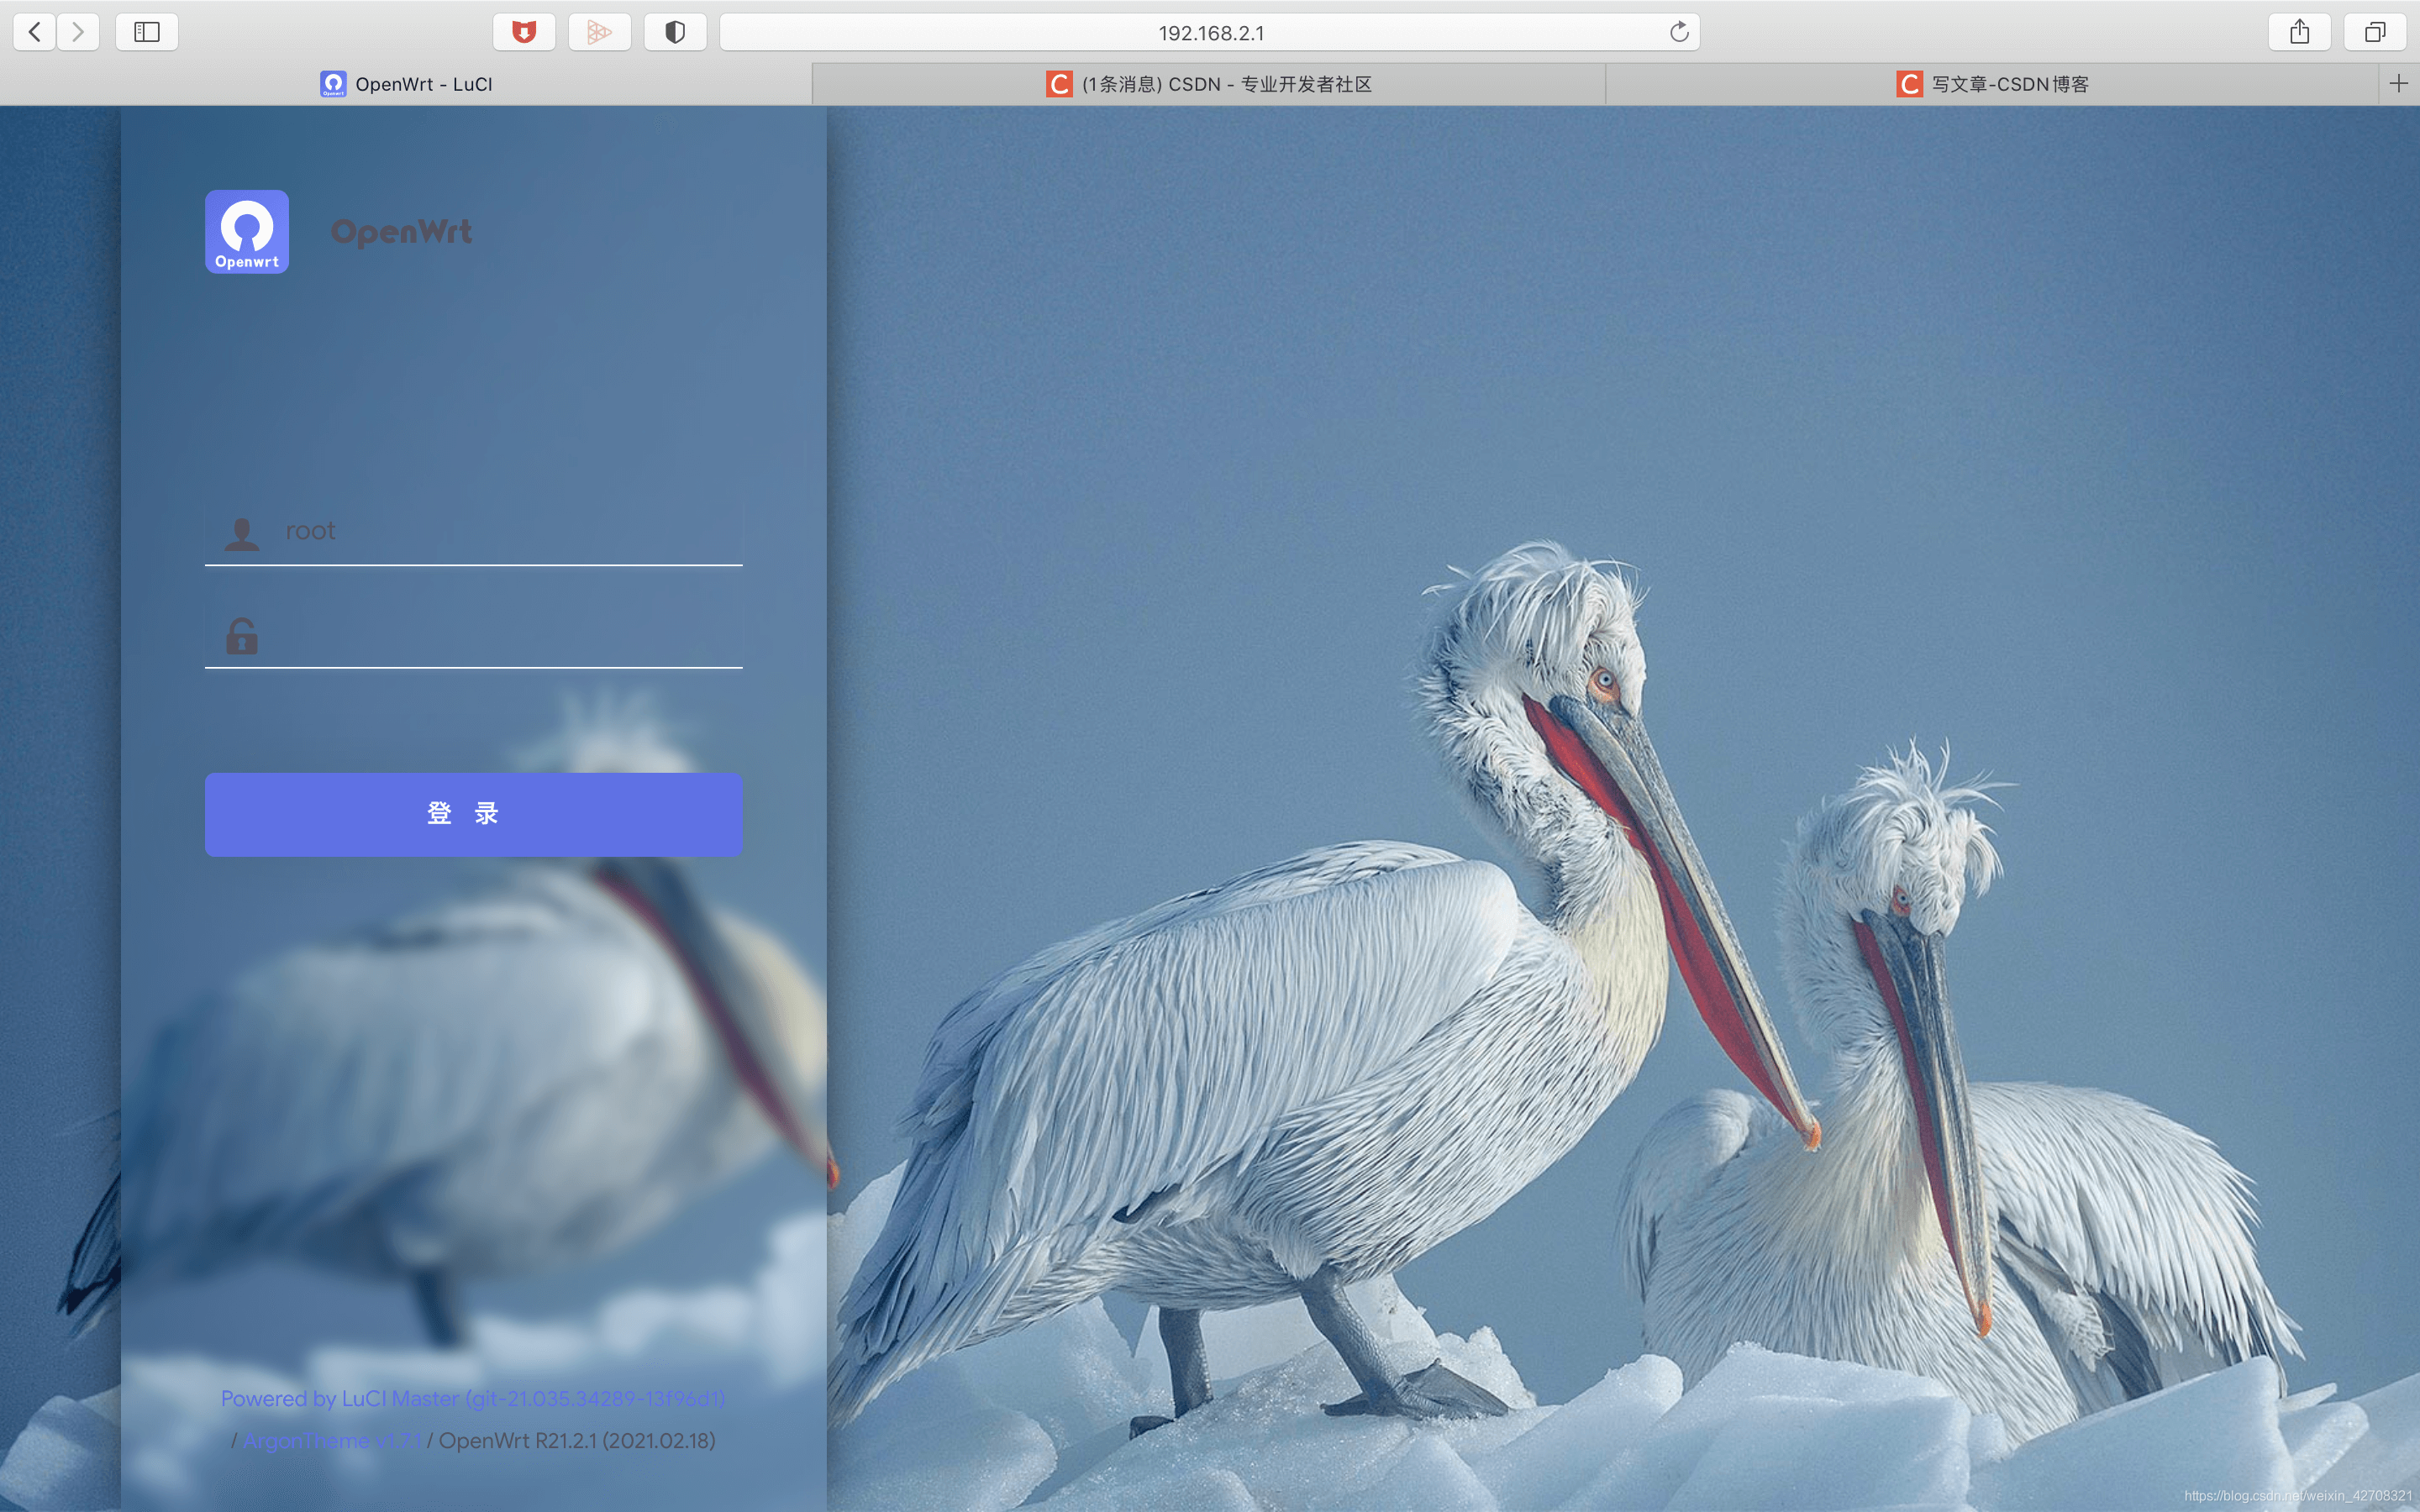This screenshot has width=2420, height=1512.
Task: Show all tabs overview button
Action: click(x=2375, y=32)
